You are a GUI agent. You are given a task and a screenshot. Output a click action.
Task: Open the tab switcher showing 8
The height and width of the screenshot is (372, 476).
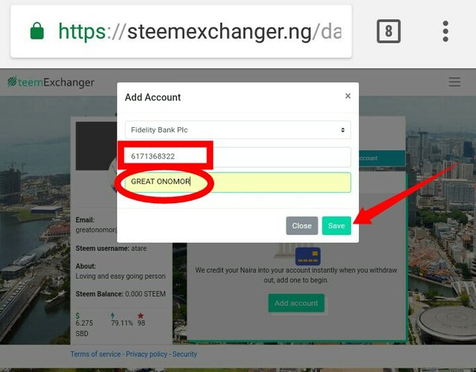(x=388, y=31)
